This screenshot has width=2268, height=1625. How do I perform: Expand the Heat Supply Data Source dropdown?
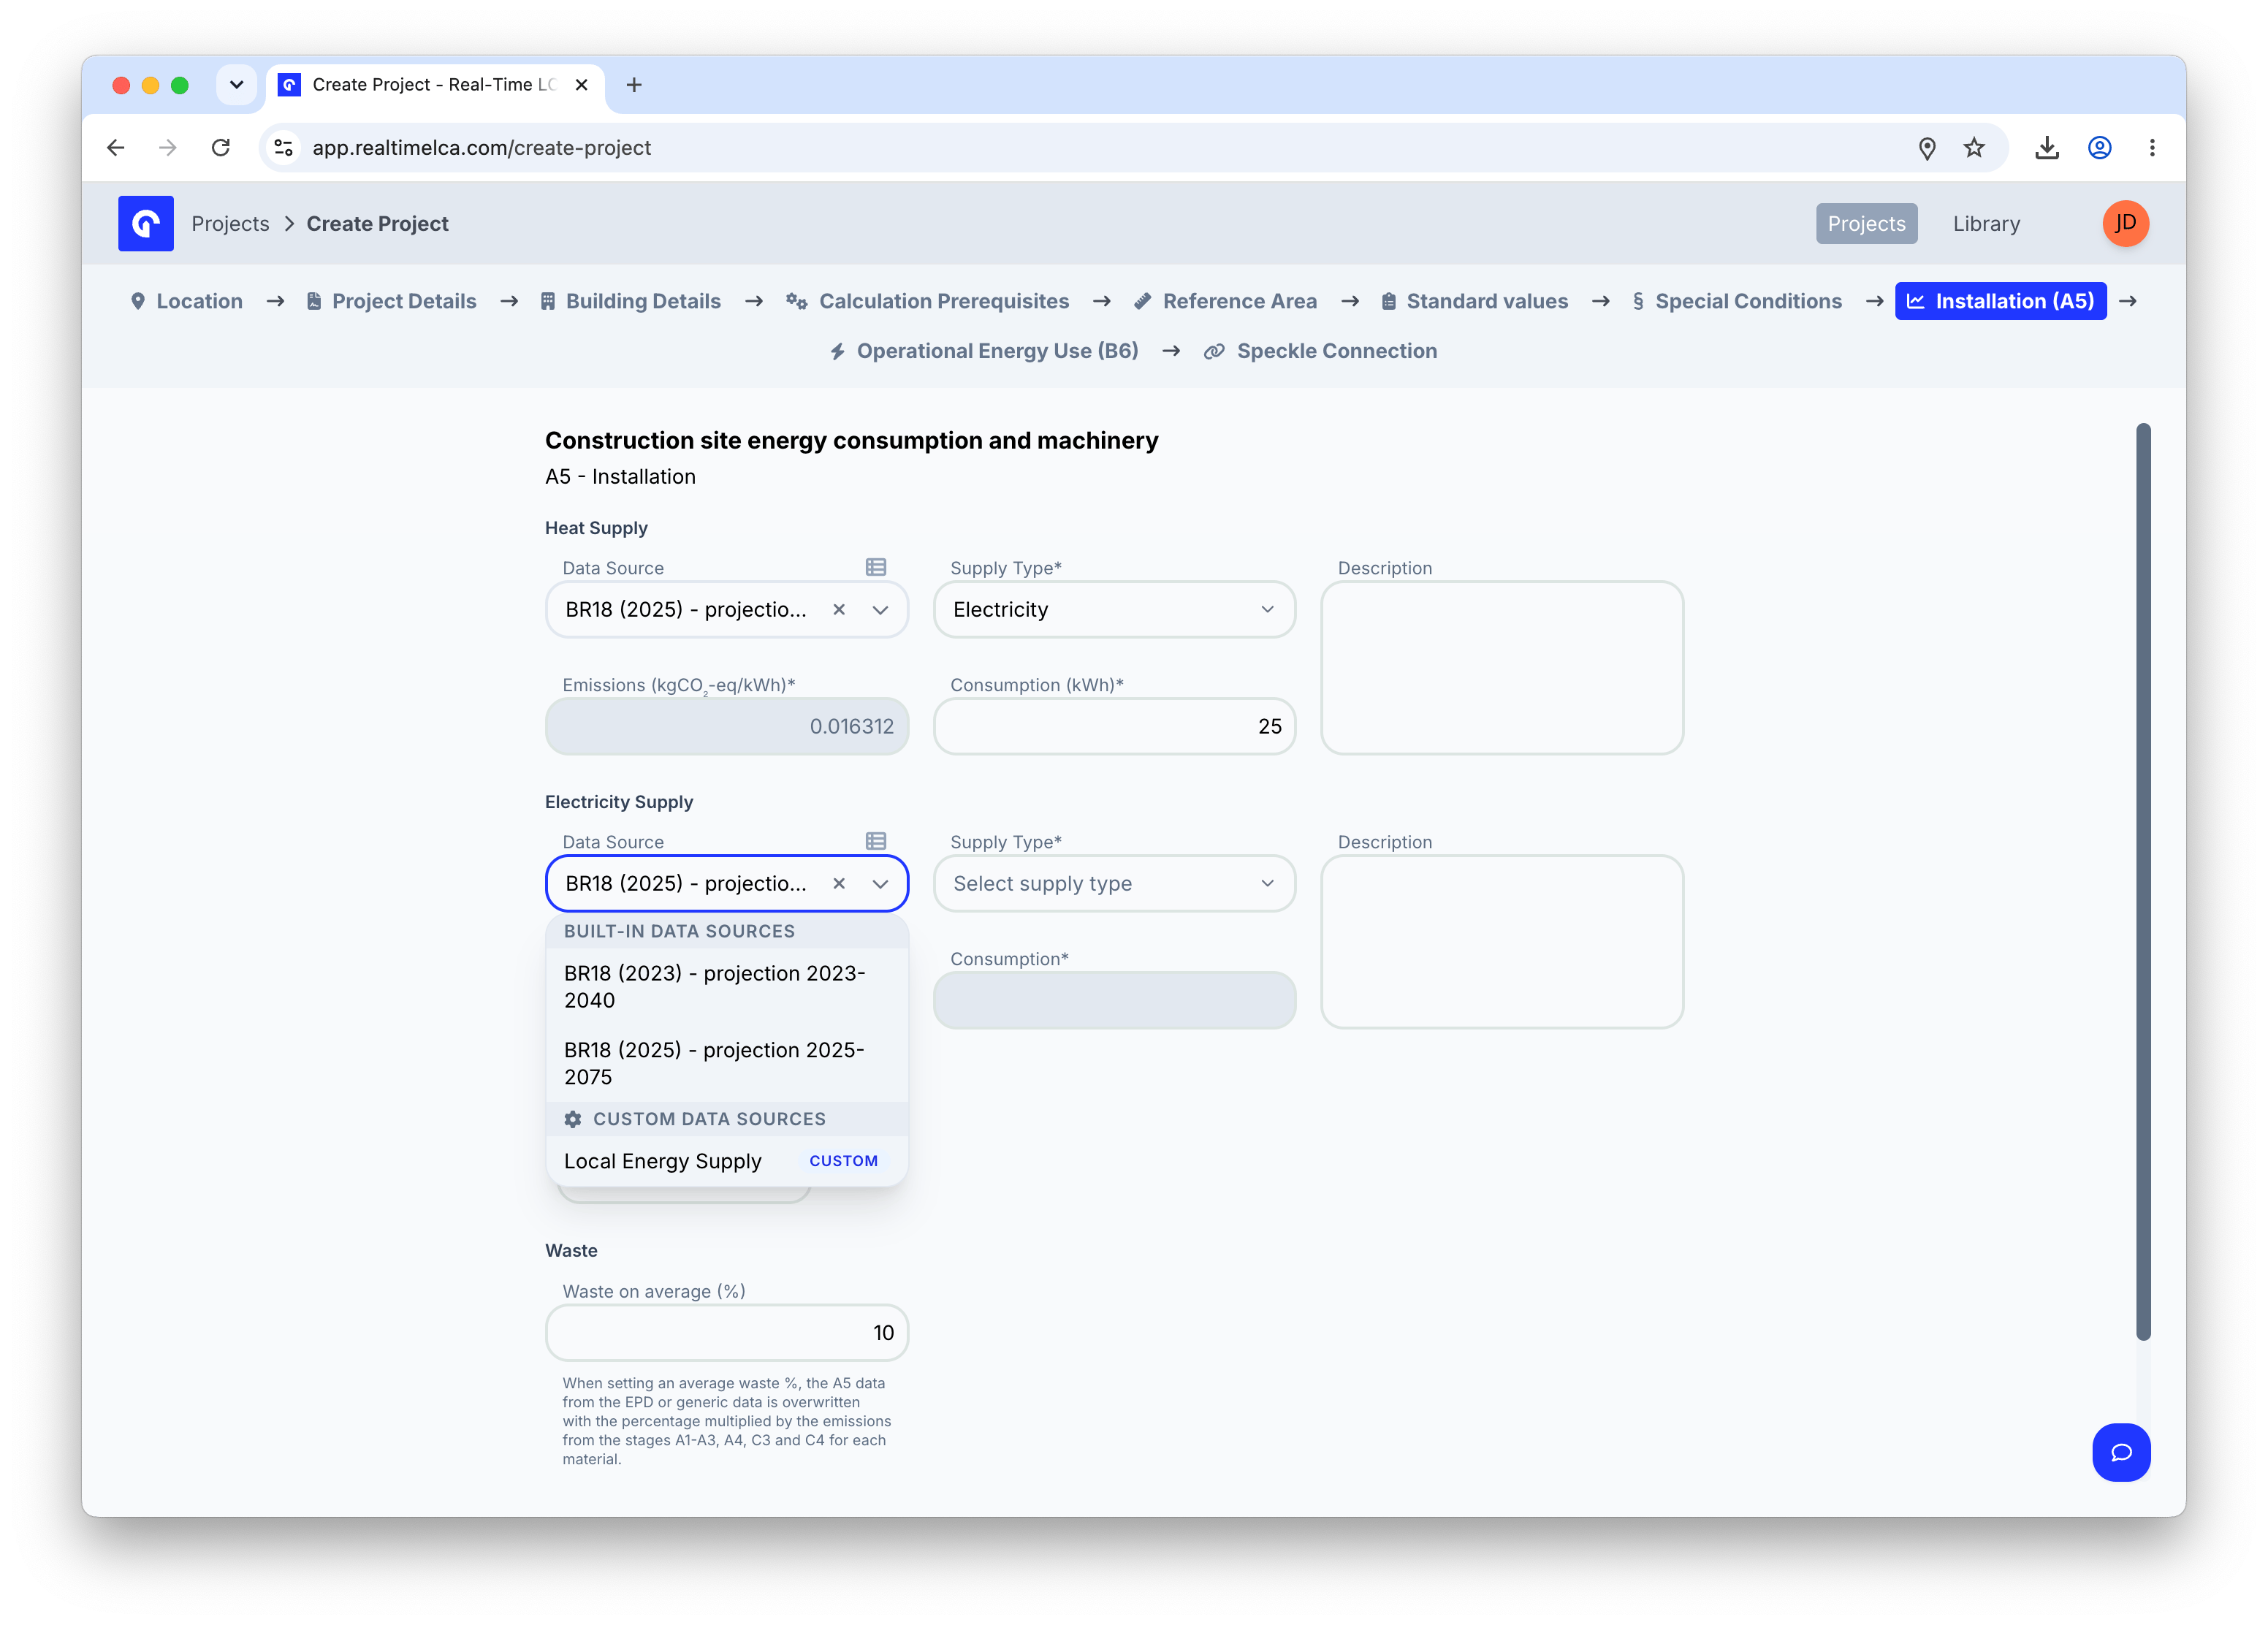click(880, 609)
